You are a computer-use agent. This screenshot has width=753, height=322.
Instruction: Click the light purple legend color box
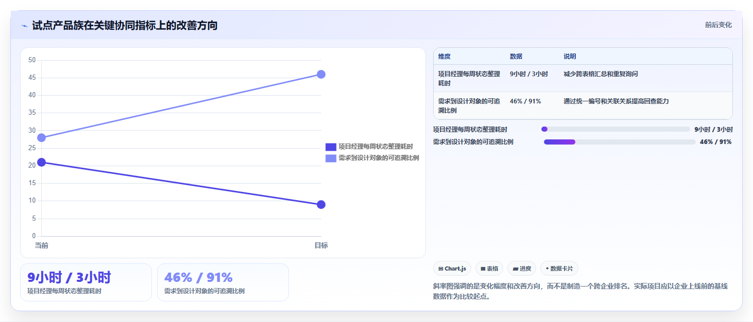coord(331,158)
